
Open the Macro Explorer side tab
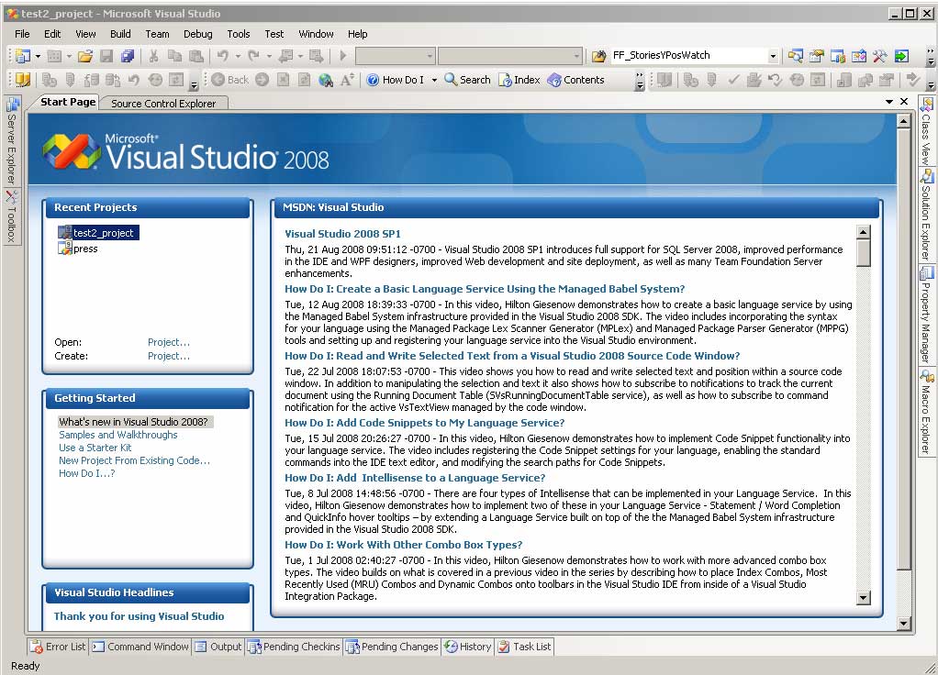tap(926, 413)
